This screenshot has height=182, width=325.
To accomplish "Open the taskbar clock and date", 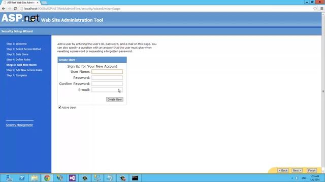I will tap(315, 178).
